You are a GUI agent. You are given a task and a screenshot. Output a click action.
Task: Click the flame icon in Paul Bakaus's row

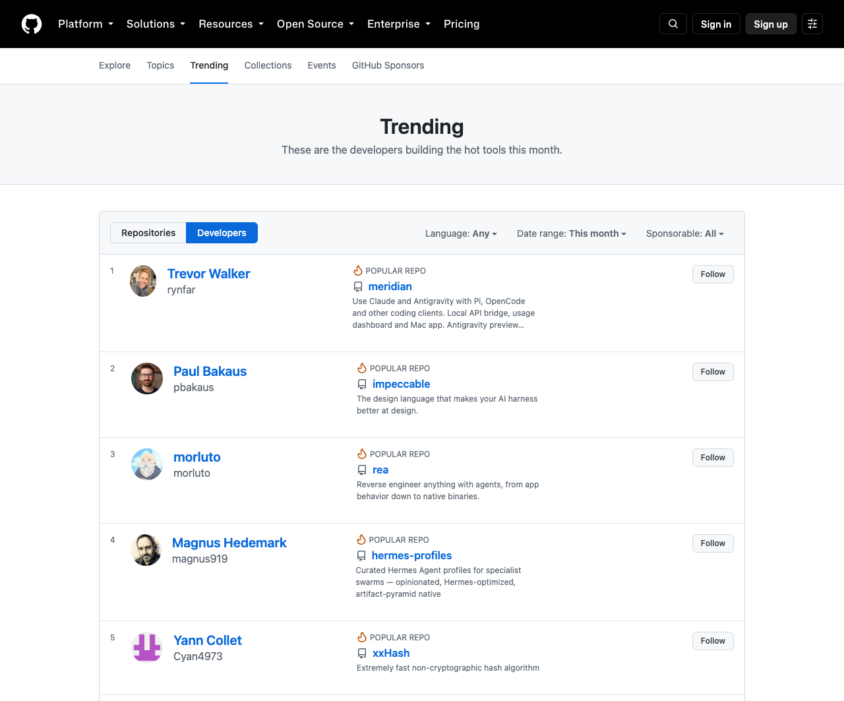tap(362, 368)
